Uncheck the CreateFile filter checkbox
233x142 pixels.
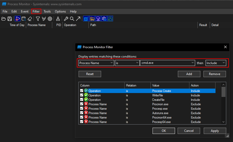click(81, 100)
